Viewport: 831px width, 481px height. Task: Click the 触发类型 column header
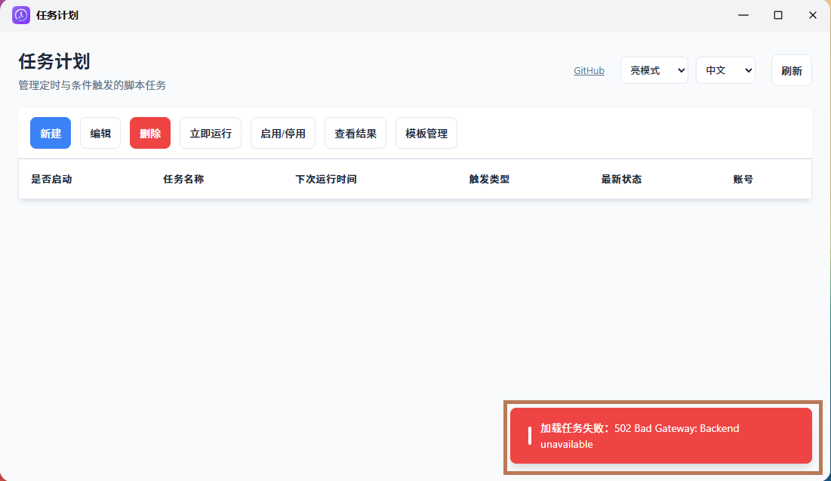pos(488,179)
